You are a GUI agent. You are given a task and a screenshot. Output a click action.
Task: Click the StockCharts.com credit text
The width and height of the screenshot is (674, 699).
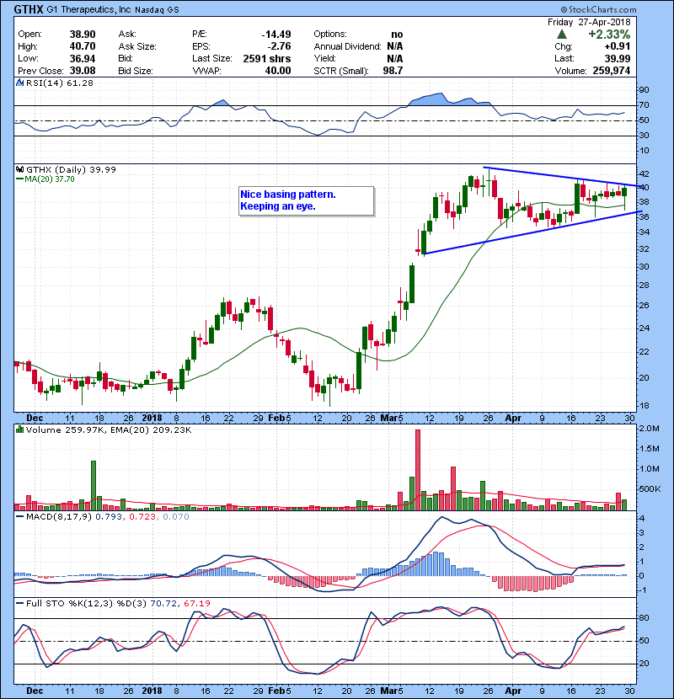[x=598, y=9]
